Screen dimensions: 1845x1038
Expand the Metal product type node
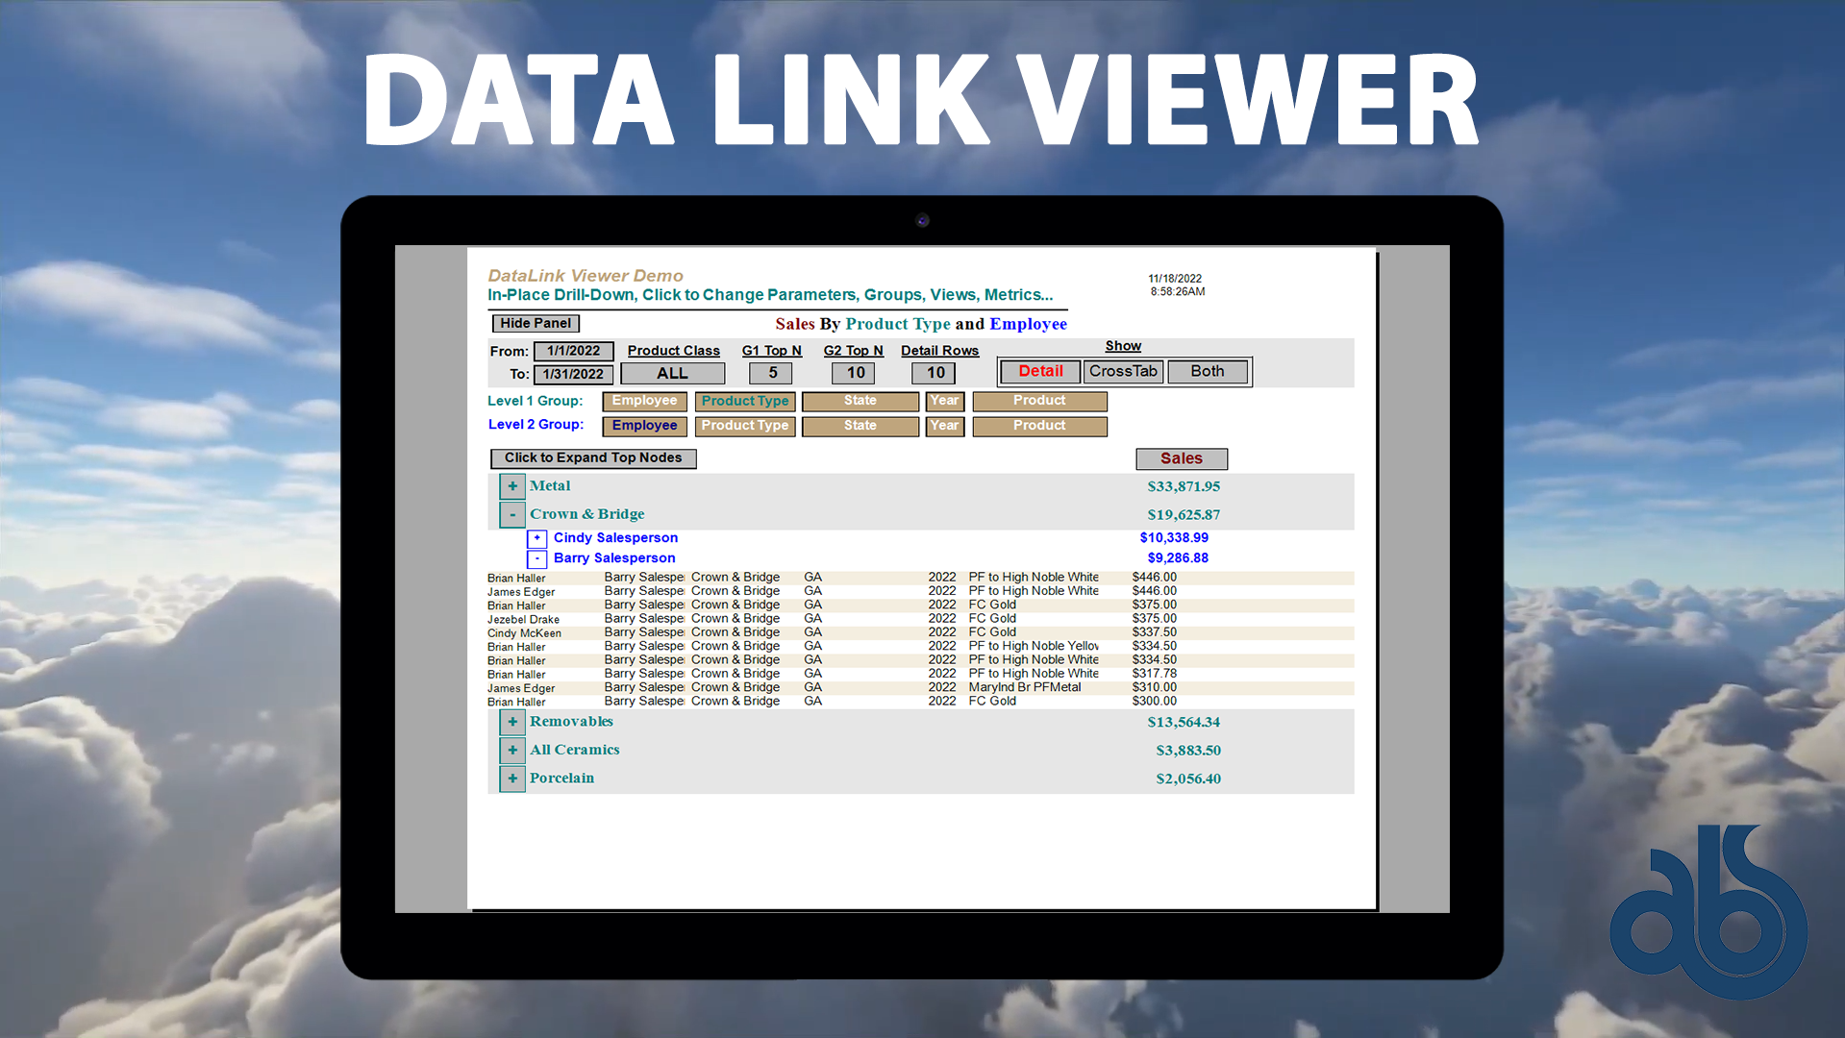coord(512,486)
